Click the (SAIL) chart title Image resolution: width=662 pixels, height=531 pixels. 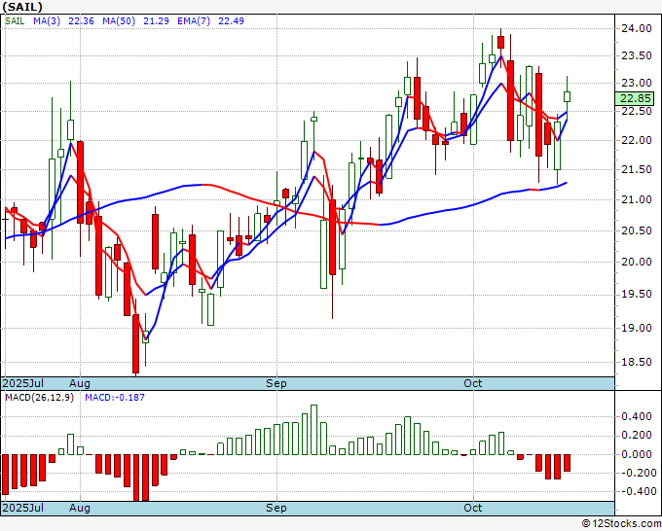point(22,7)
